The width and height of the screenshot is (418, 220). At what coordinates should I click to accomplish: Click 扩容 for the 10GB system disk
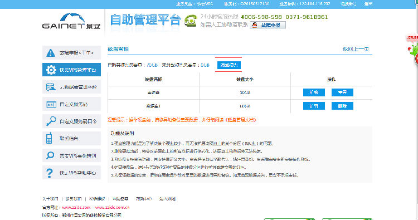(x=314, y=92)
